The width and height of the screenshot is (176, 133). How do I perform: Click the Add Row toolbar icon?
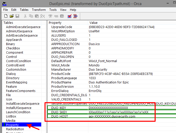pyautogui.click(x=56, y=16)
